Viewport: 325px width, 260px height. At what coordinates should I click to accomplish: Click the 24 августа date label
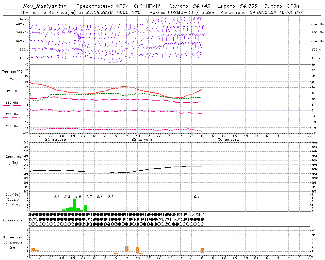56,140
